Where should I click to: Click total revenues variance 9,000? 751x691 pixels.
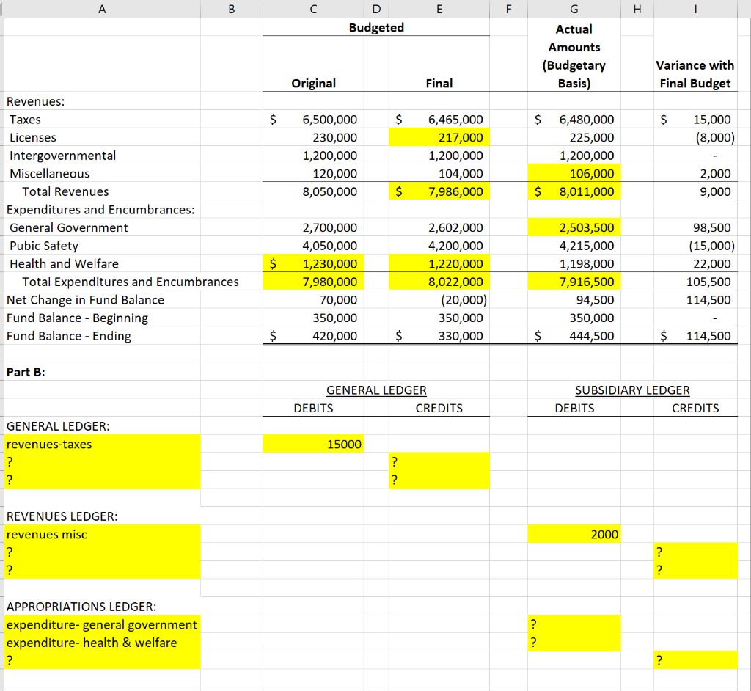(695, 191)
